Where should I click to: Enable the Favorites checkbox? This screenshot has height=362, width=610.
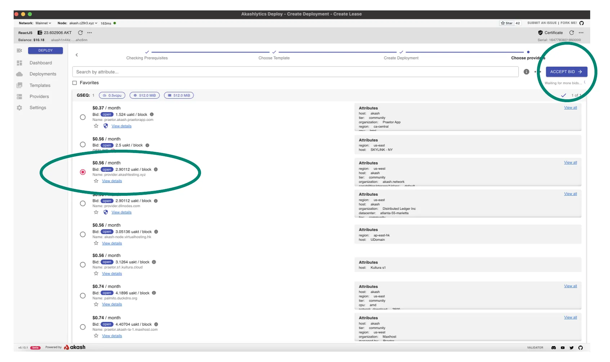pyautogui.click(x=75, y=83)
